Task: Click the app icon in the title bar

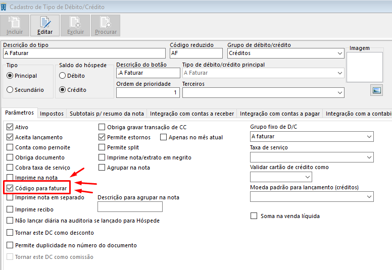Action: tap(4, 7)
